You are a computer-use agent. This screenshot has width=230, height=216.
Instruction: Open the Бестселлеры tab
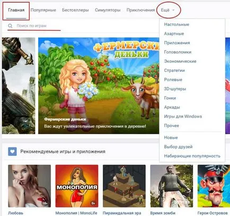(75, 10)
